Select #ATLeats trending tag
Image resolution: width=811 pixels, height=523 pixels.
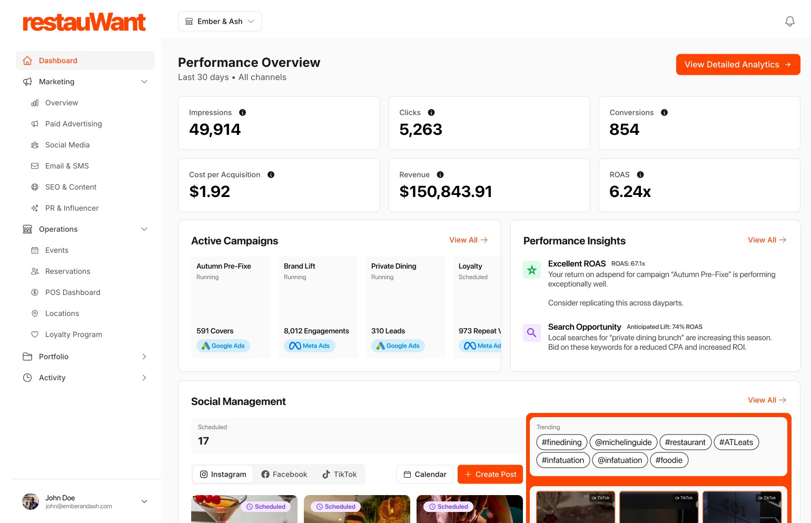[736, 442]
